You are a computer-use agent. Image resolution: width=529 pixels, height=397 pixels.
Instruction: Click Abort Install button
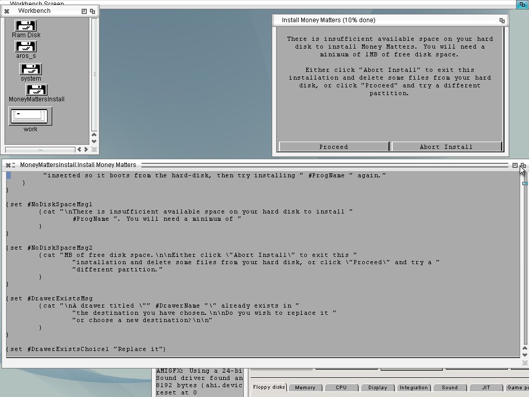pyautogui.click(x=447, y=147)
